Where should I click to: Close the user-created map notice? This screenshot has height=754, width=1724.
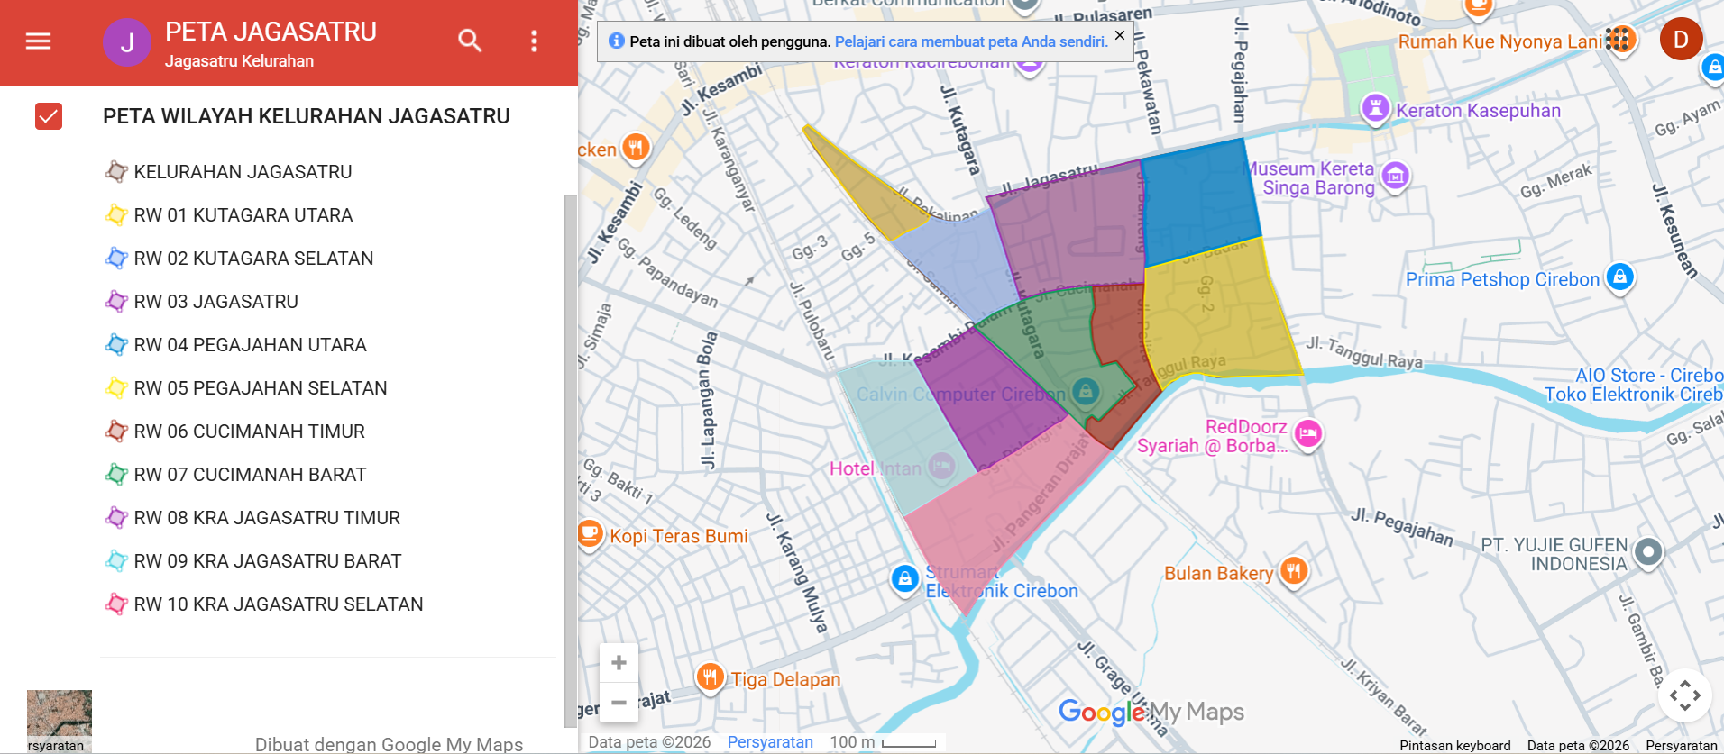1119,35
